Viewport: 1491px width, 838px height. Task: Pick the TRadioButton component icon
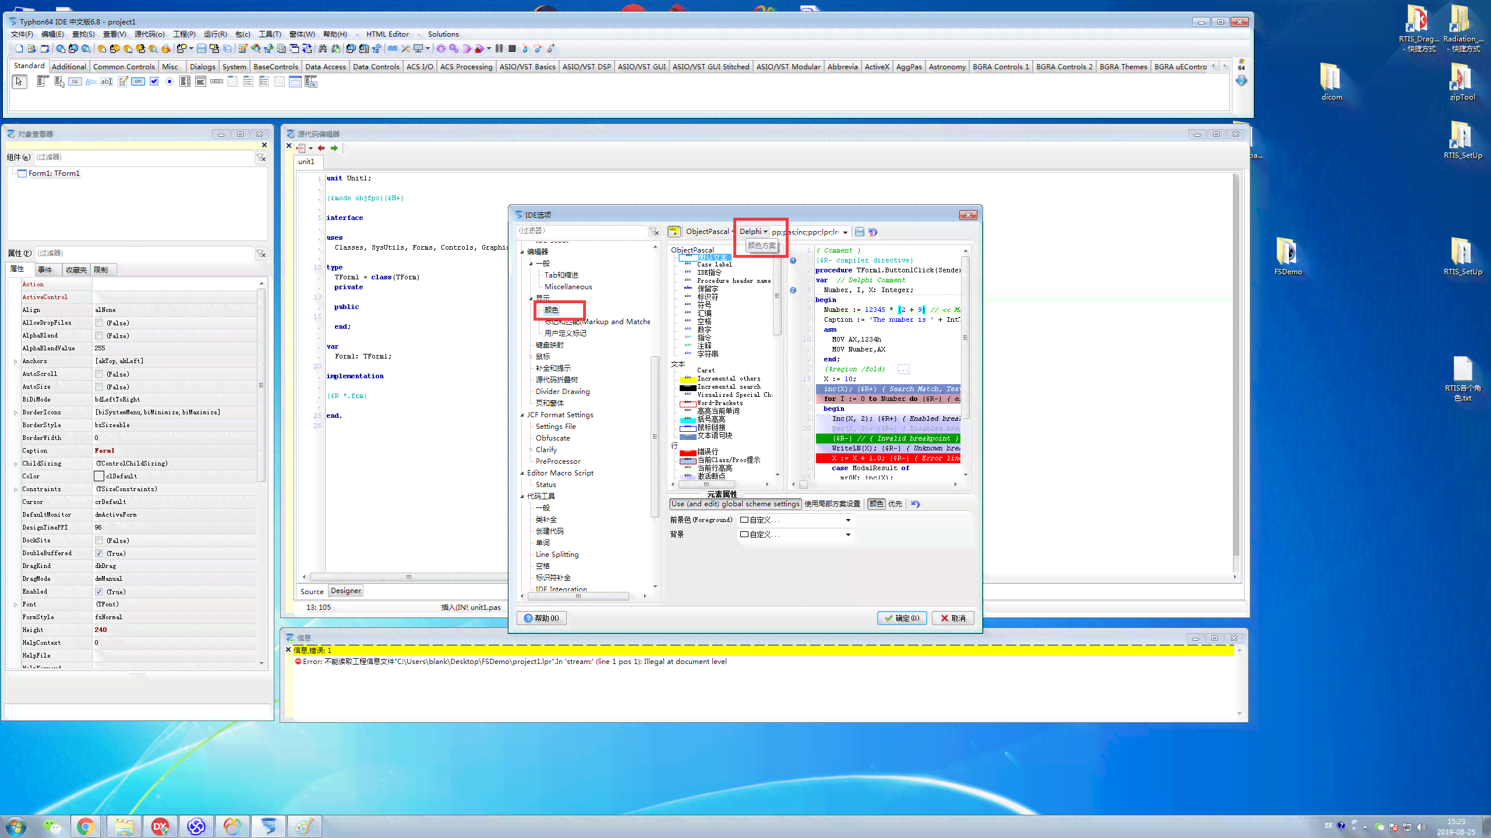pos(169,81)
